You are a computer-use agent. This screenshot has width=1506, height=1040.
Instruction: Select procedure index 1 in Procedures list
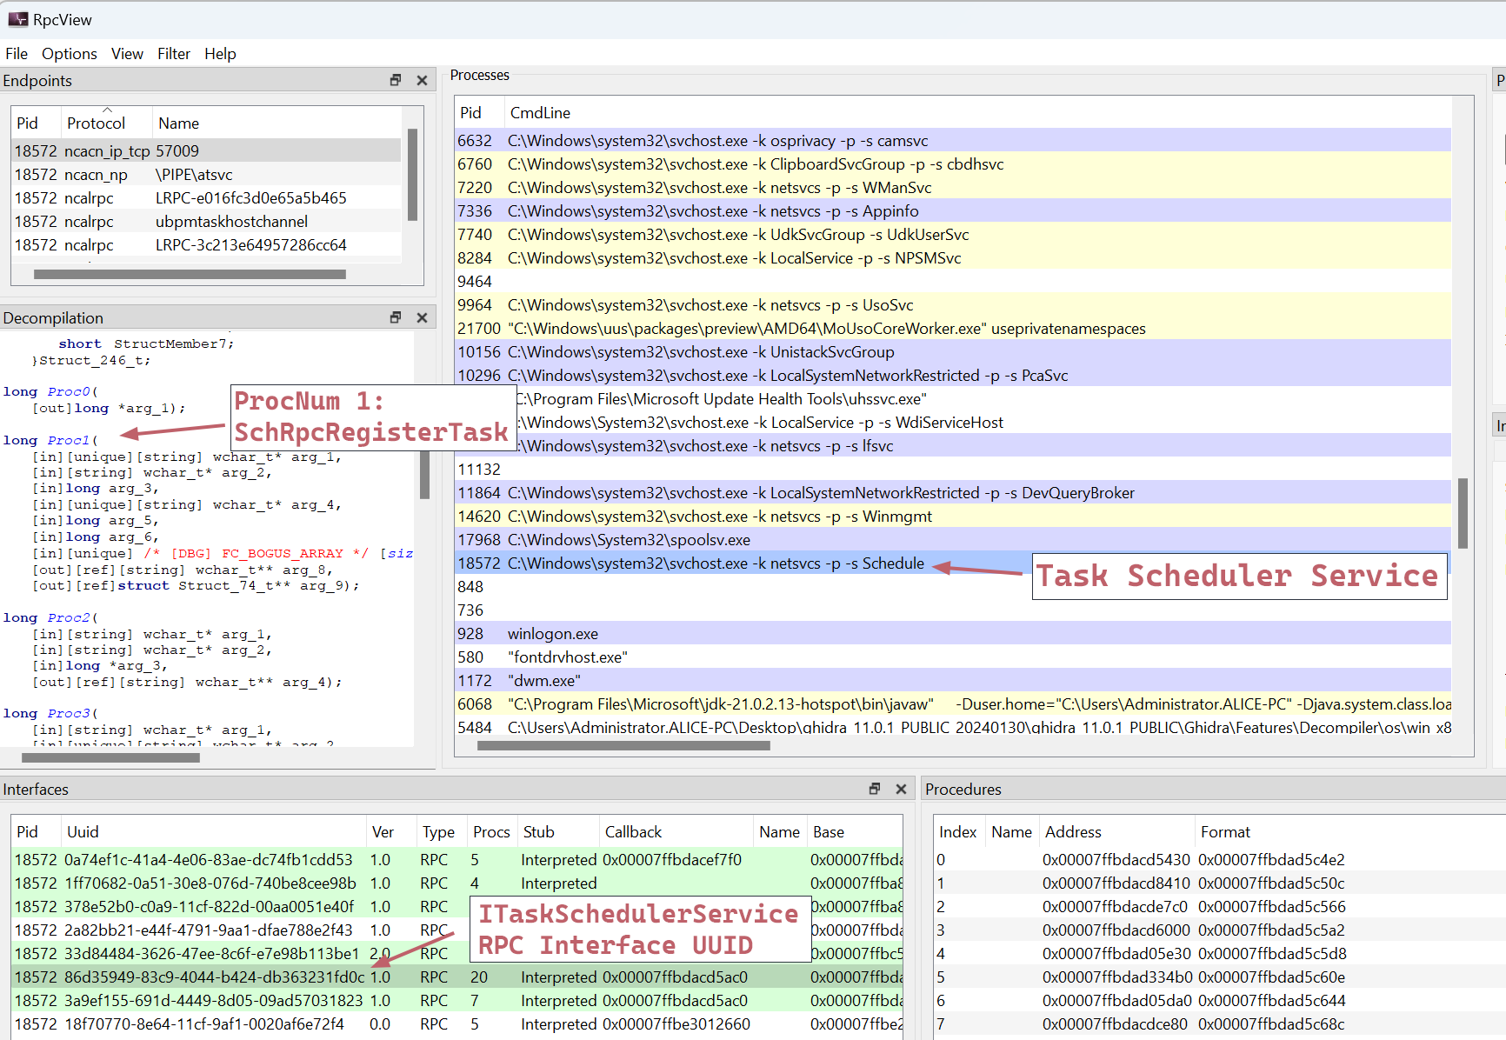click(x=942, y=883)
